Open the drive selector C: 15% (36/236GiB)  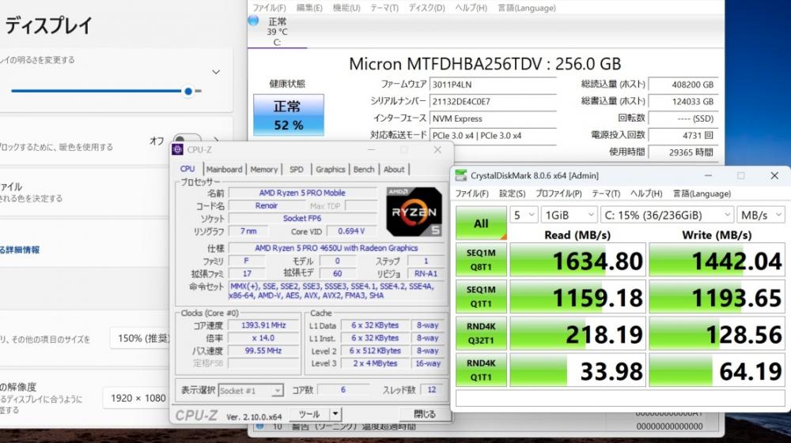point(667,215)
